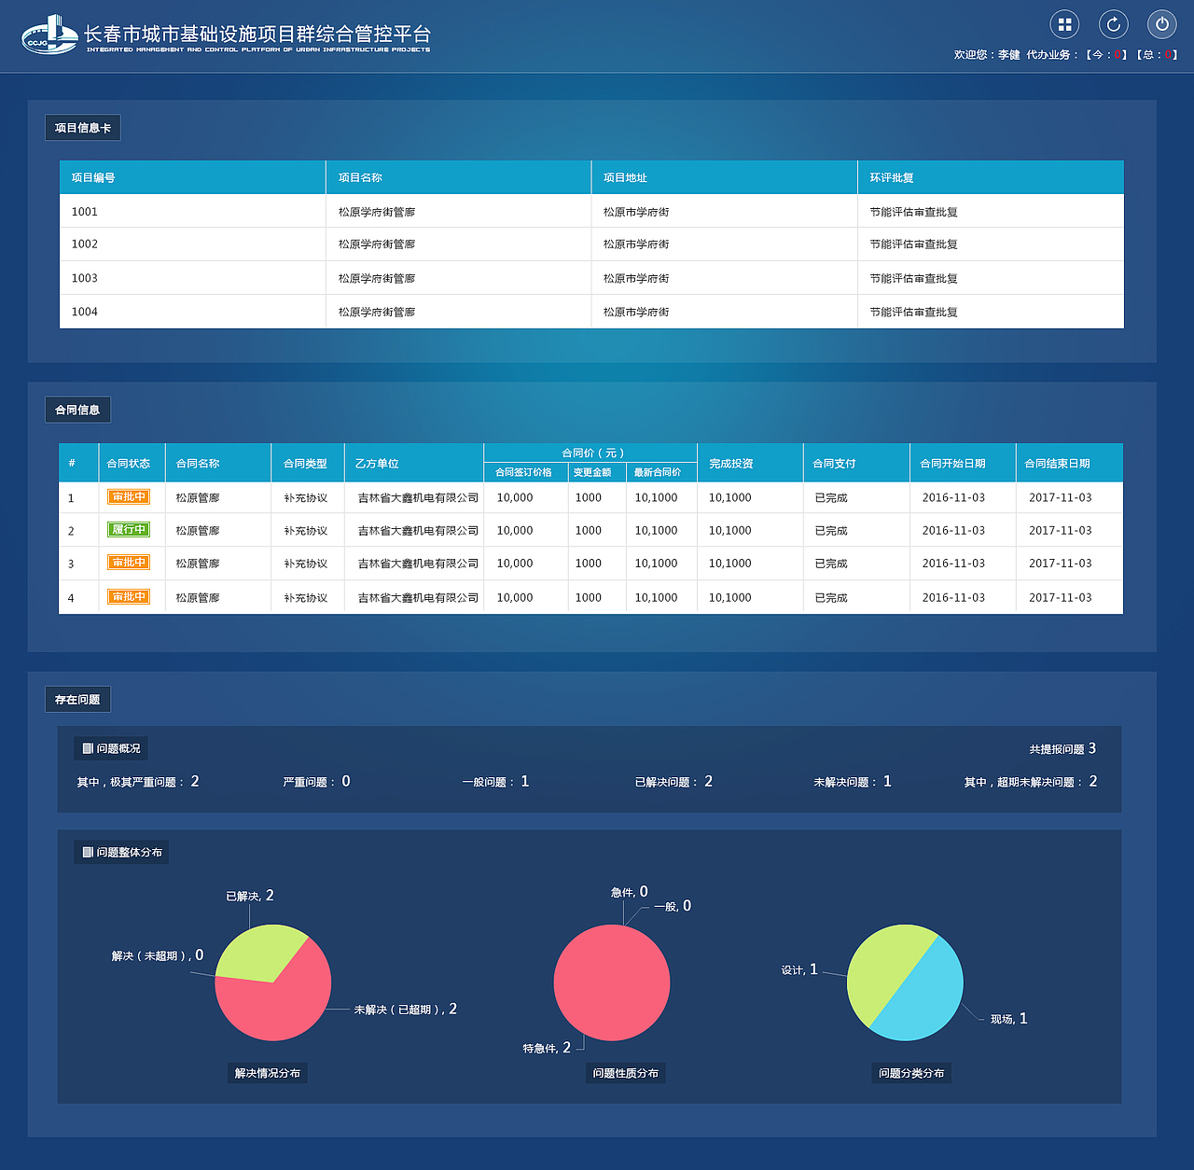Screen dimensions: 1194x1170
Task: Select project row 1001 in 项目信息卡 table
Action: tap(85, 211)
